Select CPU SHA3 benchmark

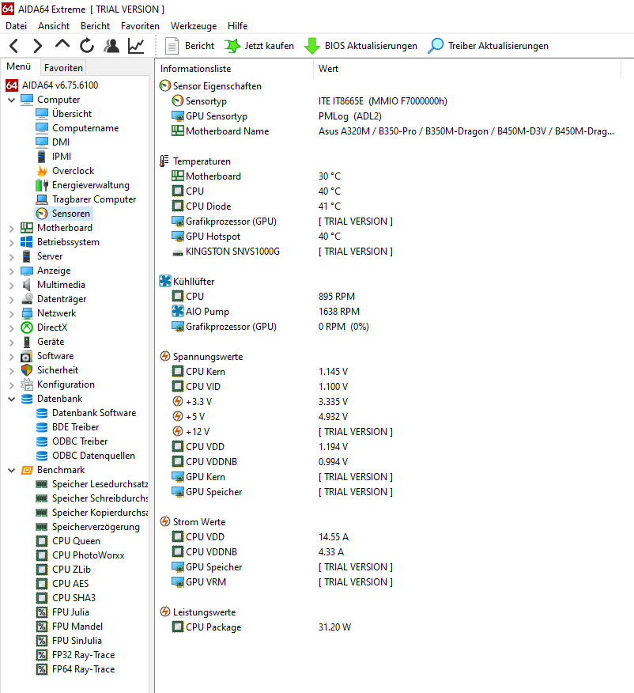pyautogui.click(x=74, y=598)
